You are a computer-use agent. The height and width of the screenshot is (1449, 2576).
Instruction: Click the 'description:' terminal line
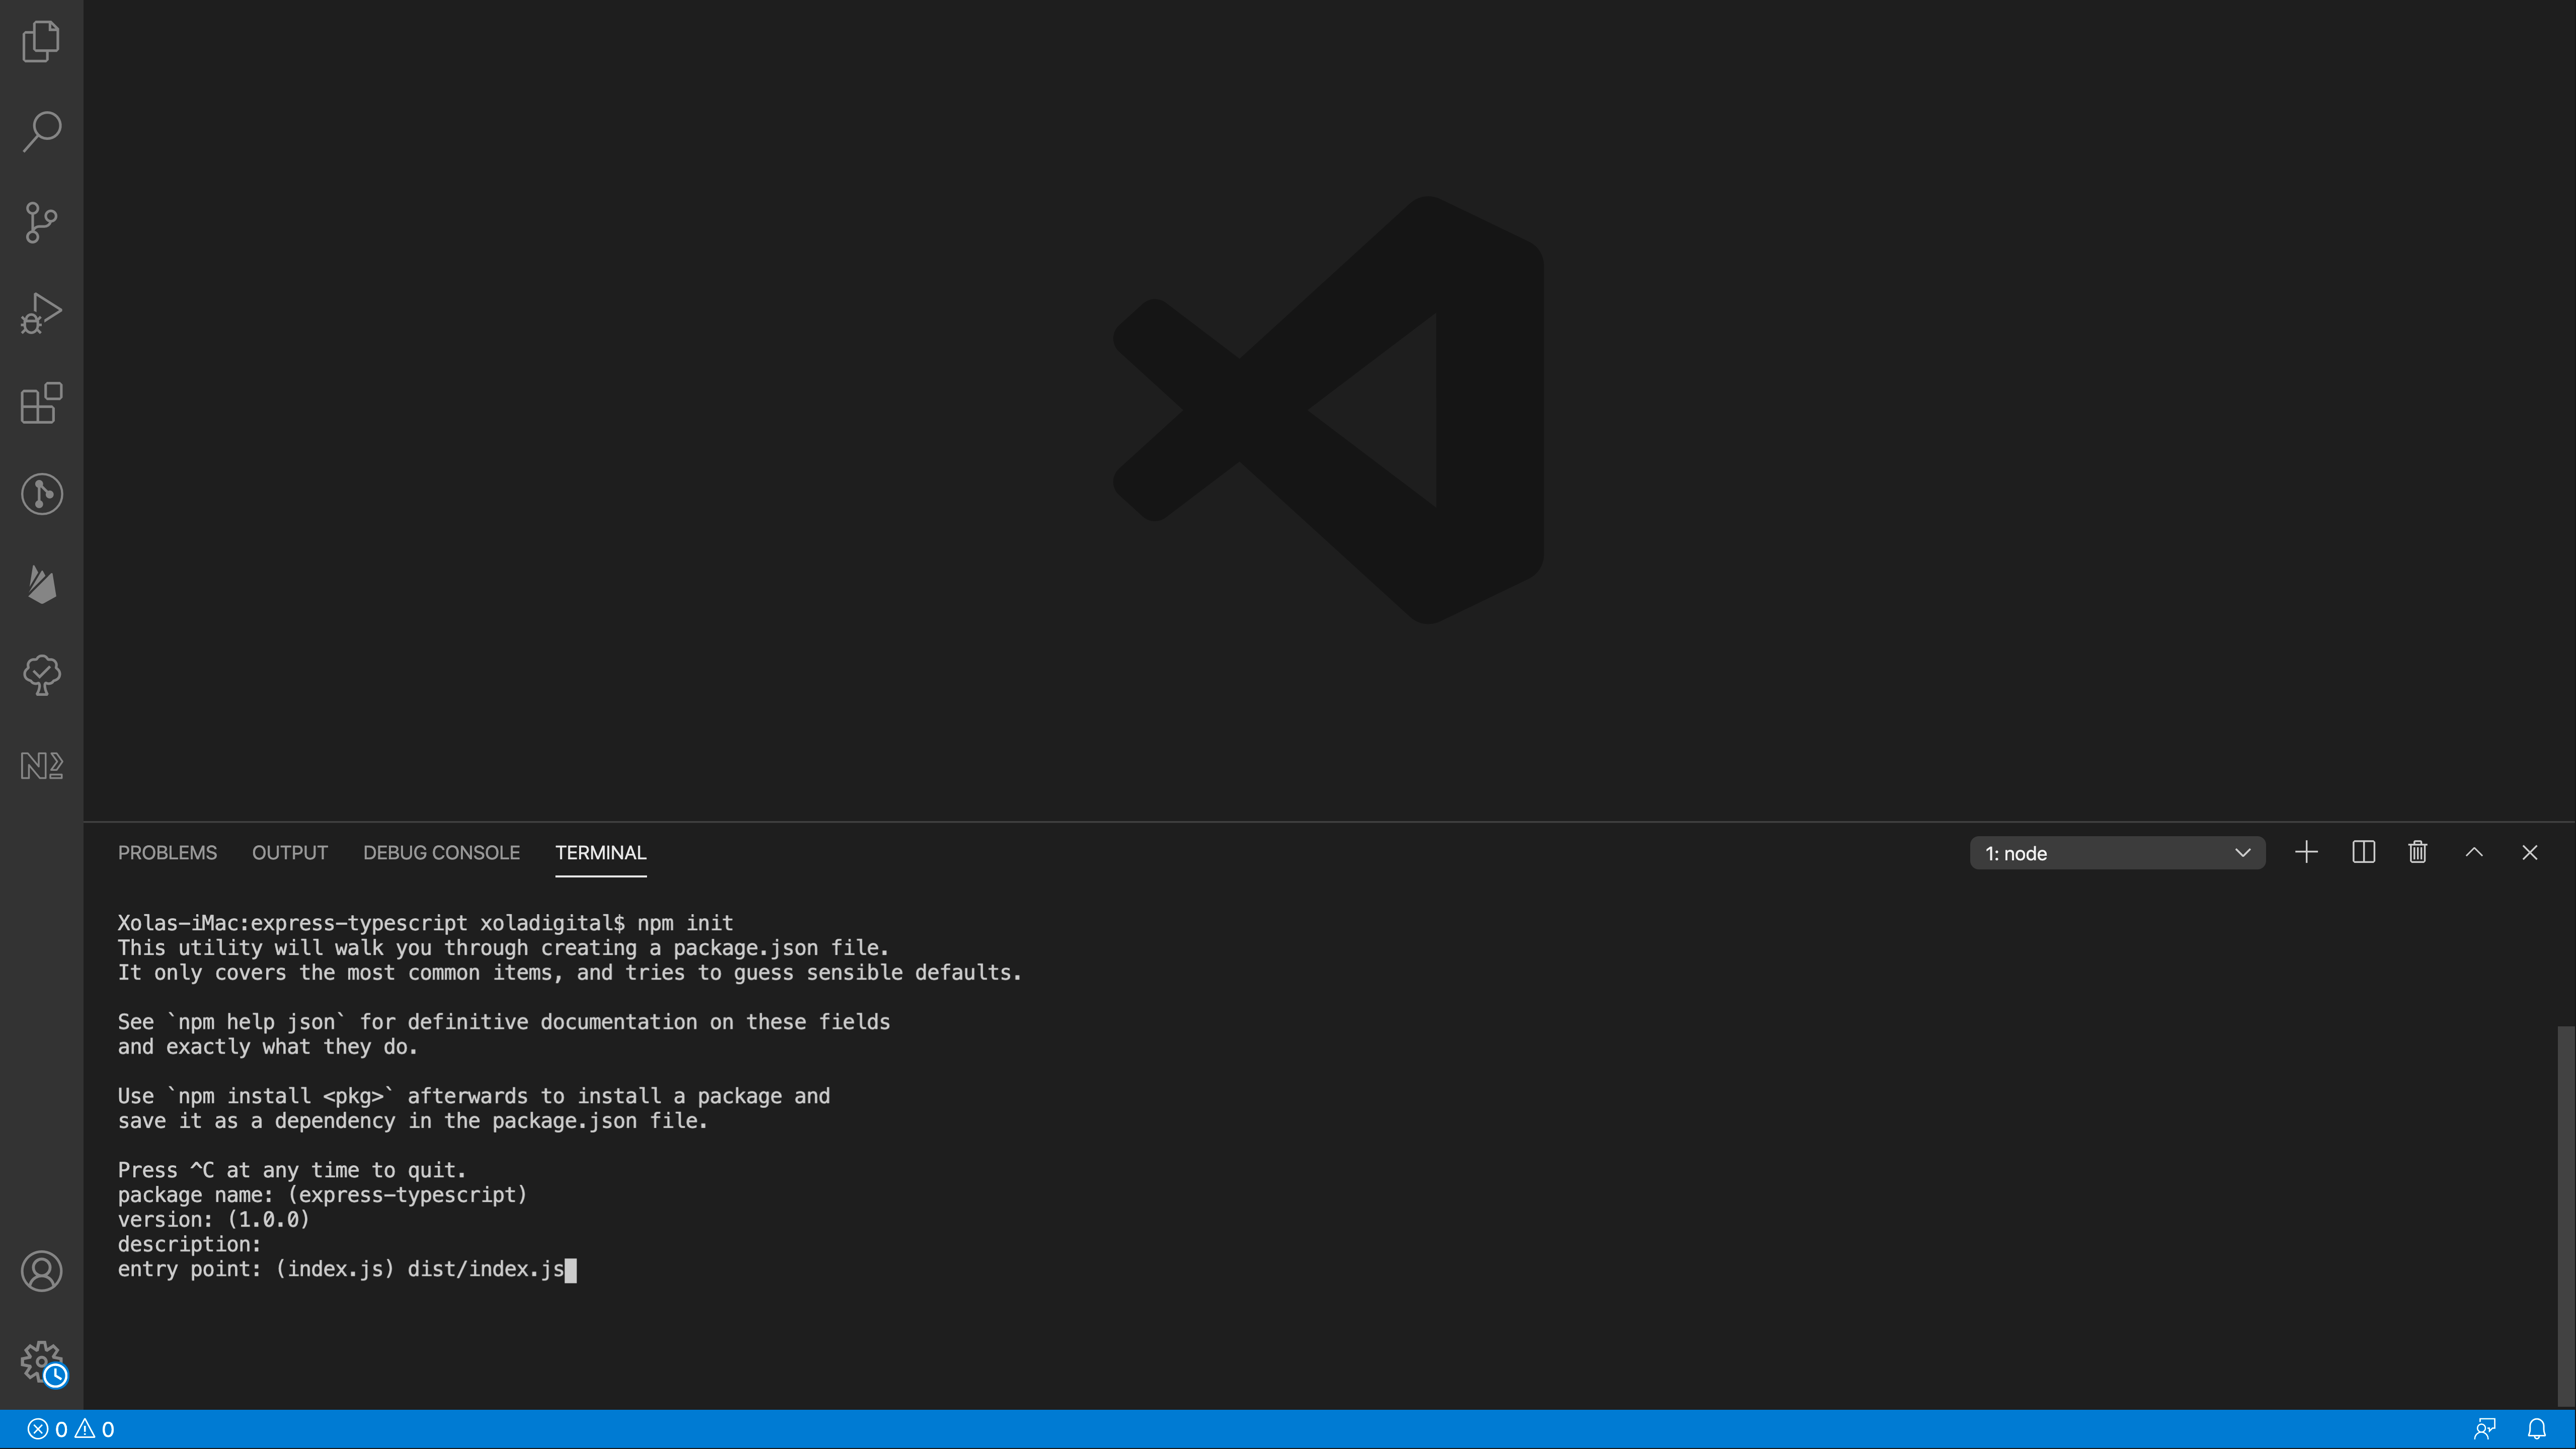189,1244
